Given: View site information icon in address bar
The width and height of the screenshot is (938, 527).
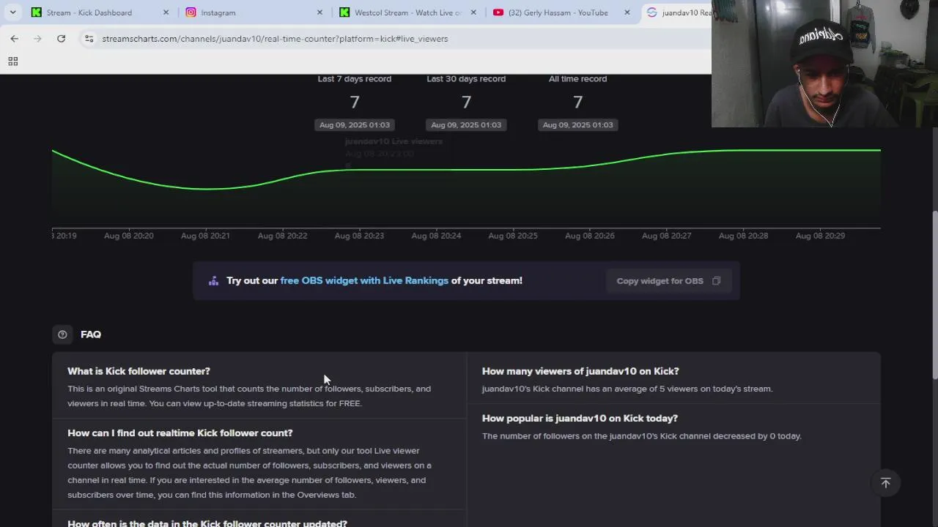Looking at the screenshot, I should 89,39.
